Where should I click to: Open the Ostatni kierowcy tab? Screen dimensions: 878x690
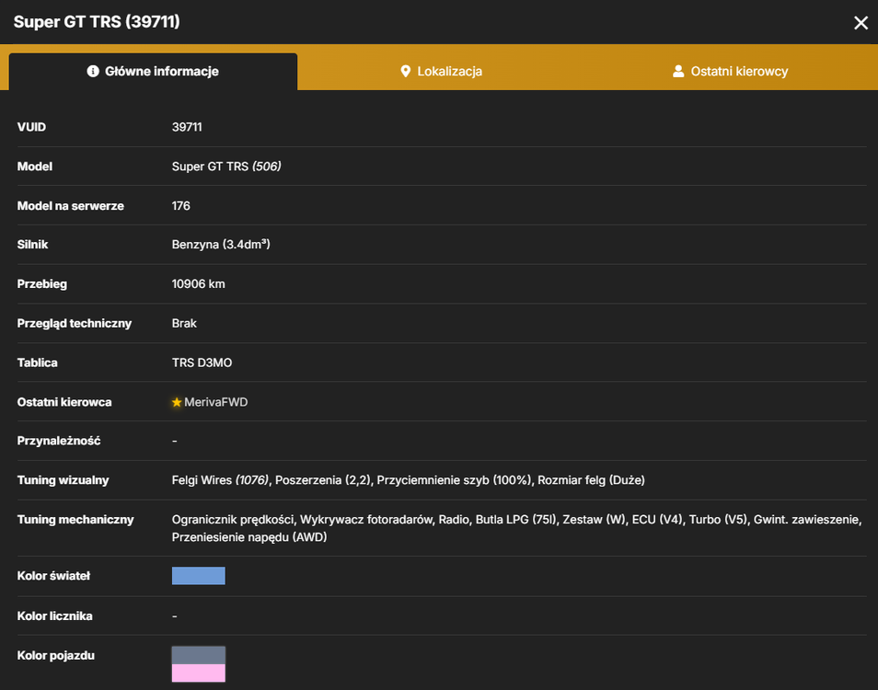coord(730,71)
